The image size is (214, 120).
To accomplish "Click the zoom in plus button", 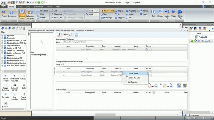I will tap(212, 118).
